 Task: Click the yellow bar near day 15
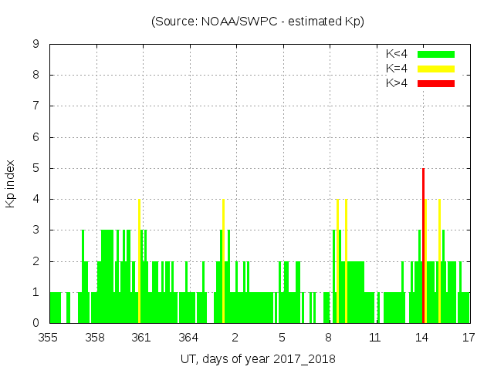point(439,261)
